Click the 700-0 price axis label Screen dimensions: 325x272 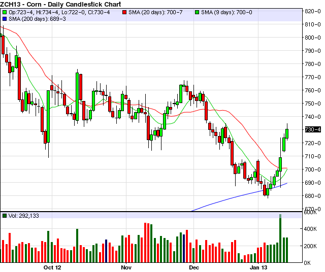(x=313, y=169)
